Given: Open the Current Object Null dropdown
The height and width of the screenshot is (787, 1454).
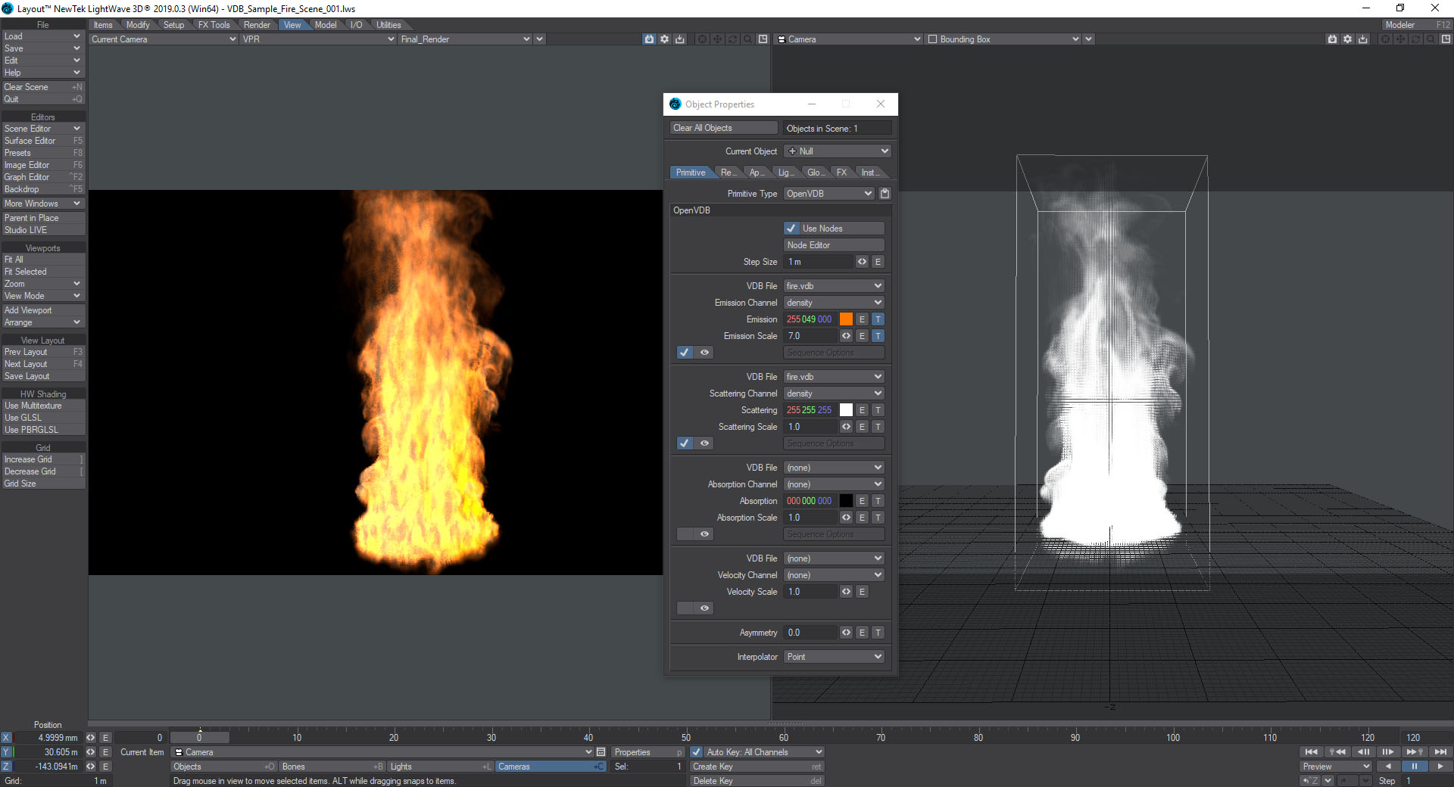Looking at the screenshot, I should [x=838, y=151].
